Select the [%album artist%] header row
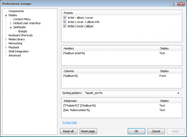The image size is (187, 137). click(x=74, y=53)
